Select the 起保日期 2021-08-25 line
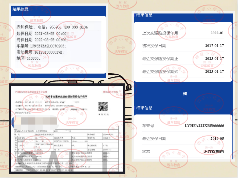The height and width of the screenshot is (178, 238). [42, 34]
